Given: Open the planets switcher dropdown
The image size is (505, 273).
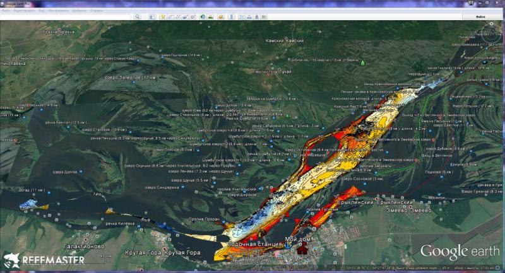Looking at the screenshot, I should coord(219,16).
